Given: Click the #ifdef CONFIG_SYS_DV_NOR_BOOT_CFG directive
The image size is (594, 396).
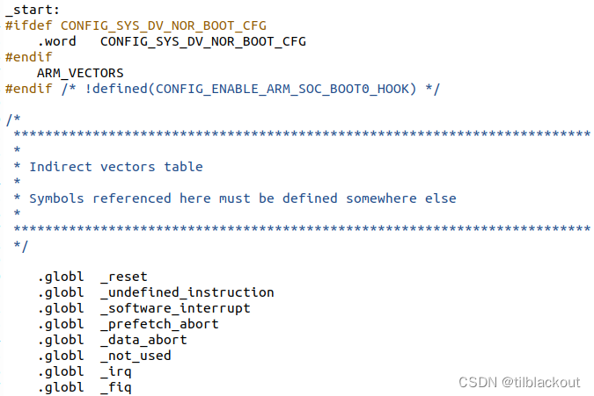Looking at the screenshot, I should 136,25.
